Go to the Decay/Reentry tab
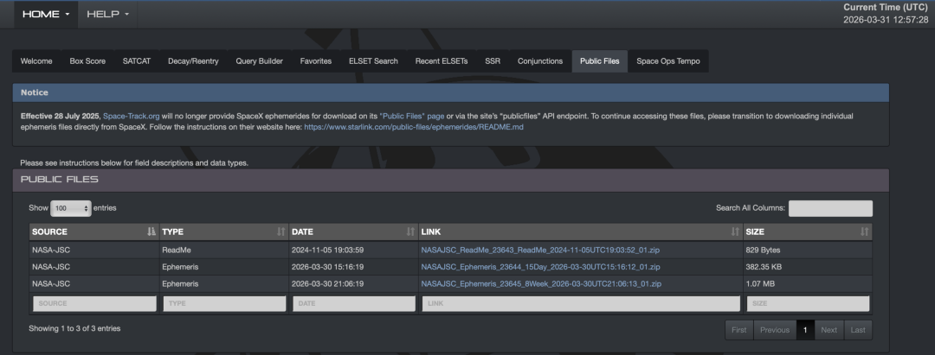935x355 pixels. [x=191, y=61]
